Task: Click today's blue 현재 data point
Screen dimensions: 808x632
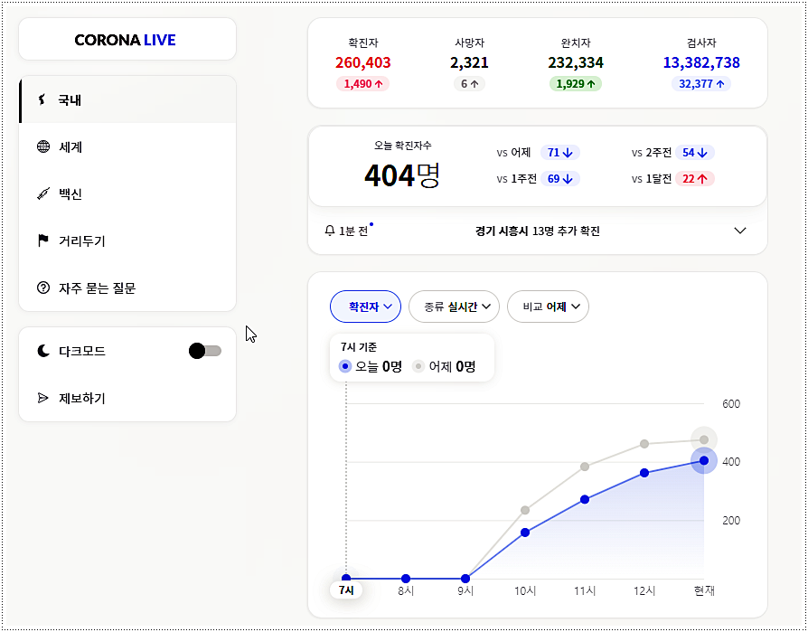Action: pos(704,461)
